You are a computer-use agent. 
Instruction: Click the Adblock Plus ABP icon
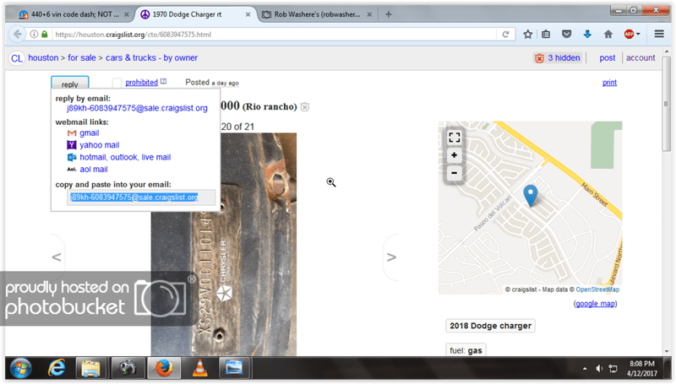coord(629,34)
